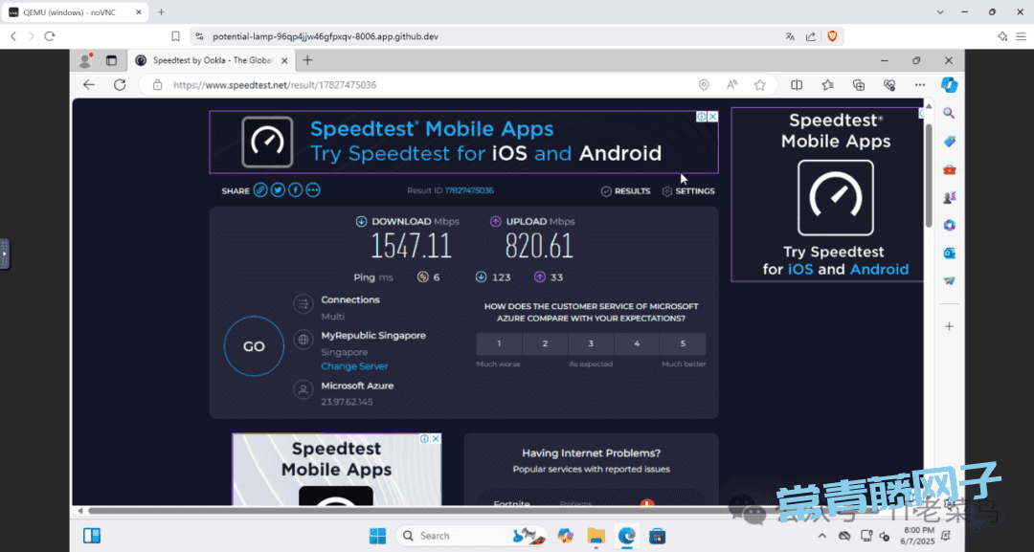Open Edge profile icon
The image size is (1034, 552).
point(85,60)
